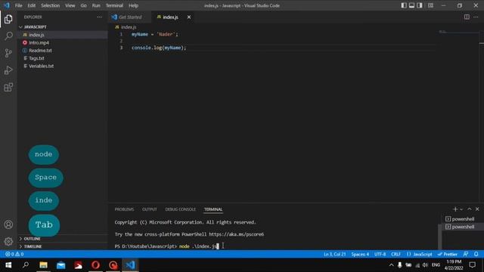Open the terminal launch profile dropdown arrow

tap(461, 209)
